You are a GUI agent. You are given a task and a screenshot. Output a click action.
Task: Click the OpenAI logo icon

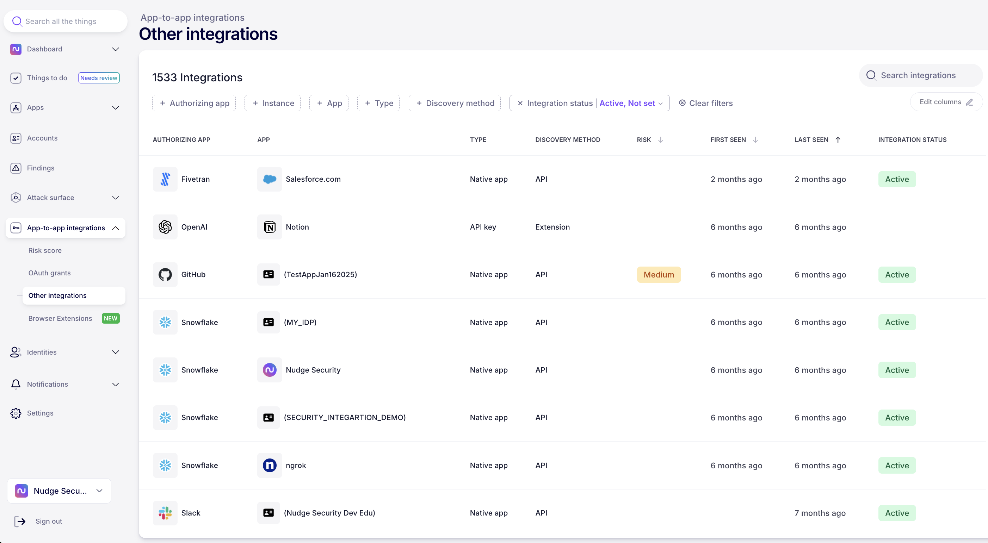coord(165,227)
